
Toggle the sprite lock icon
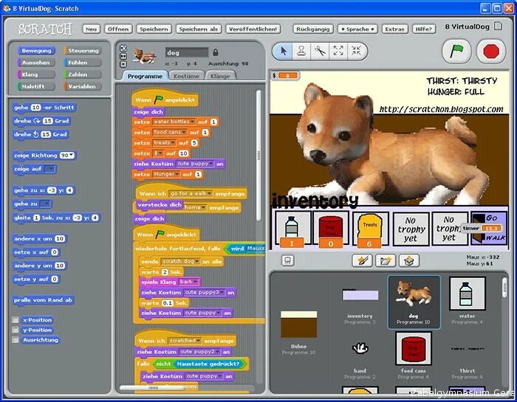click(x=216, y=52)
